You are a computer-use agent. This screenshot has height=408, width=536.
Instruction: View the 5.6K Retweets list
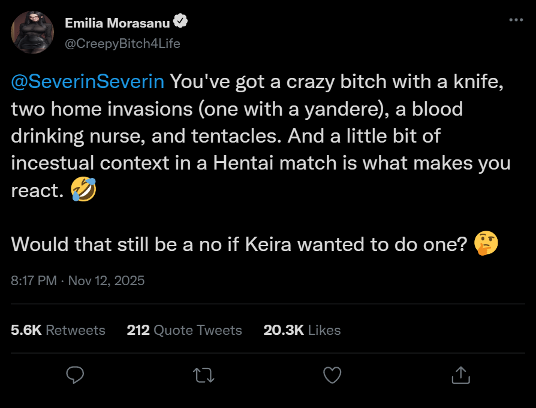point(58,330)
